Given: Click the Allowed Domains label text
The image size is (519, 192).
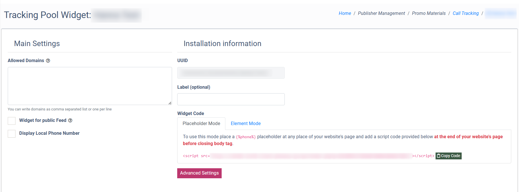Looking at the screenshot, I should click(x=26, y=61).
